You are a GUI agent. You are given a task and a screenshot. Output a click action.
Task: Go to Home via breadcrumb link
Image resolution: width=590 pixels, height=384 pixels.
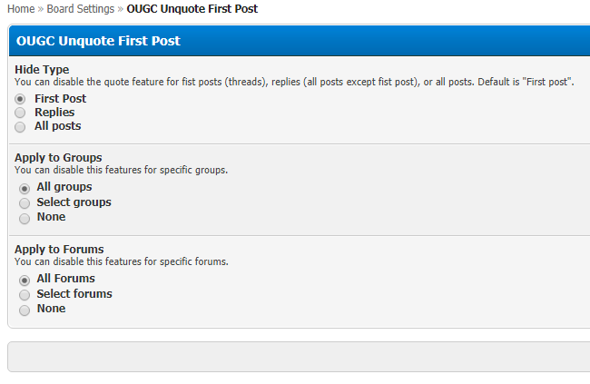19,9
